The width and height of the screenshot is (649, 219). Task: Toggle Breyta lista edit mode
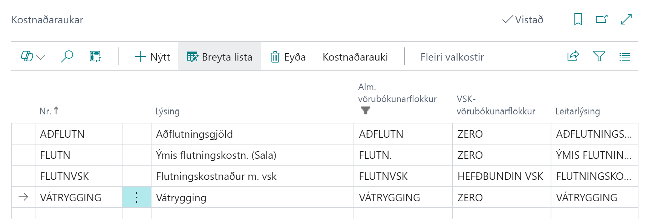coord(219,57)
